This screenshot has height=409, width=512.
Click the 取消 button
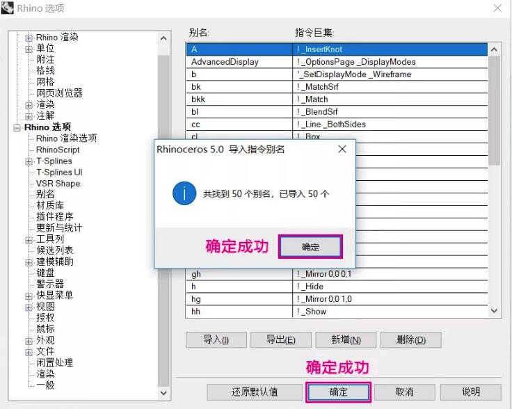click(x=405, y=392)
